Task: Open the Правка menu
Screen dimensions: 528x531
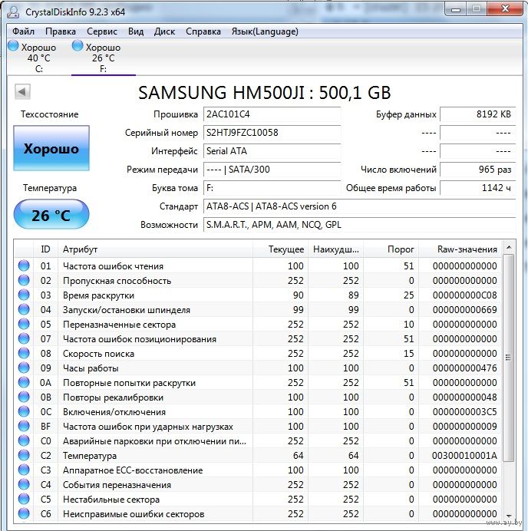Action: 61,31
